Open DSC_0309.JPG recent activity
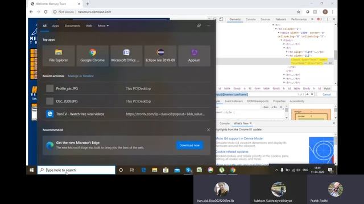Image resolution: width=364 pixels, height=204 pixels. coord(126,101)
